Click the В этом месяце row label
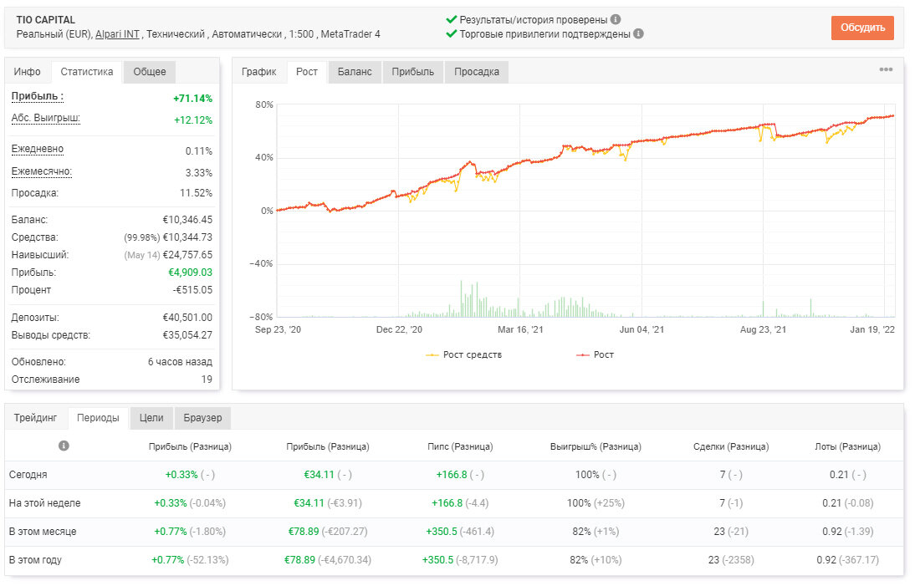The image size is (915, 586). pos(43,532)
